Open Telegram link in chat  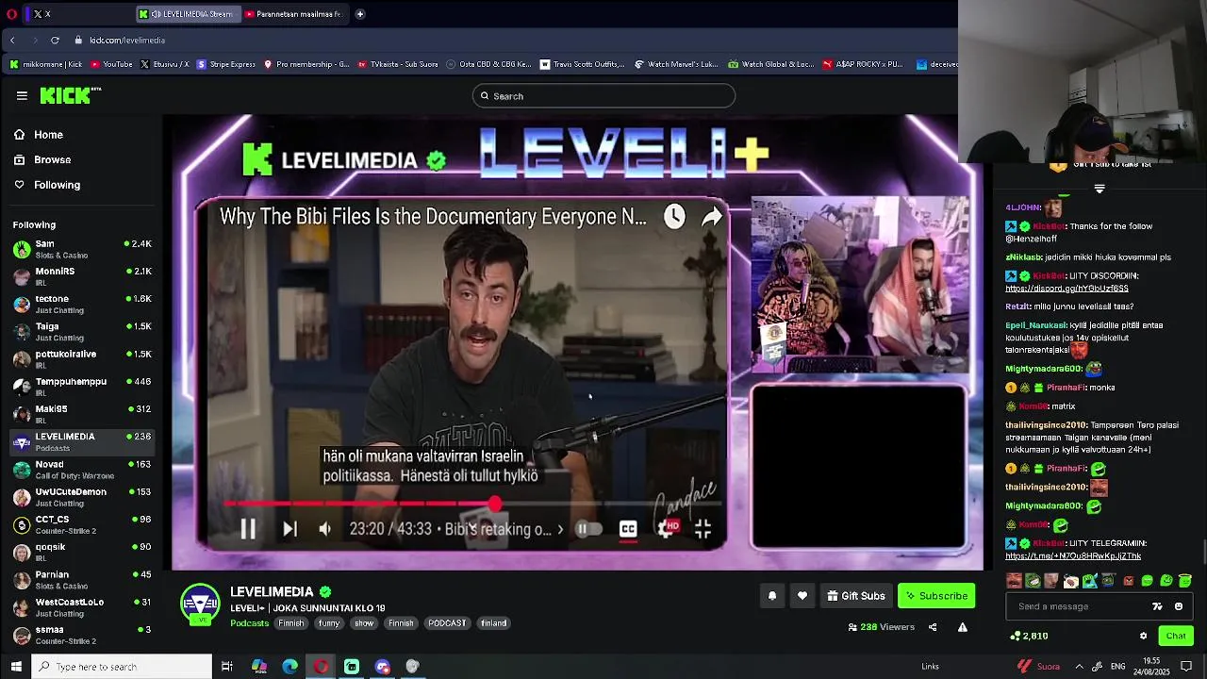[1073, 556]
